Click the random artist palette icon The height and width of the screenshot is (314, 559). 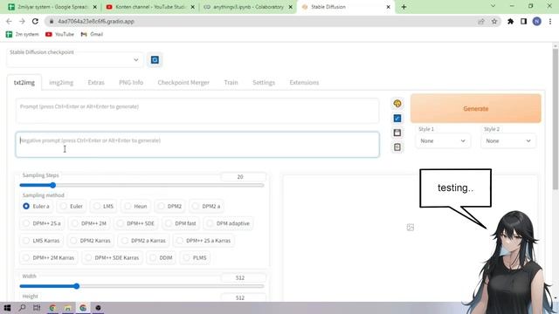pyautogui.click(x=397, y=104)
